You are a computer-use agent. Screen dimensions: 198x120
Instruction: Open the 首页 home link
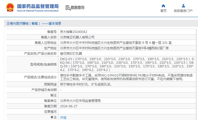point(163,11)
